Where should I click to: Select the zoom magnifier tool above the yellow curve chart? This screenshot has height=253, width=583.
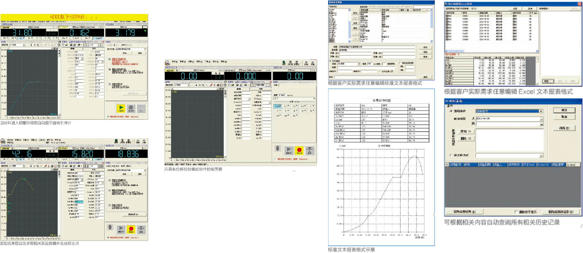click(x=38, y=166)
